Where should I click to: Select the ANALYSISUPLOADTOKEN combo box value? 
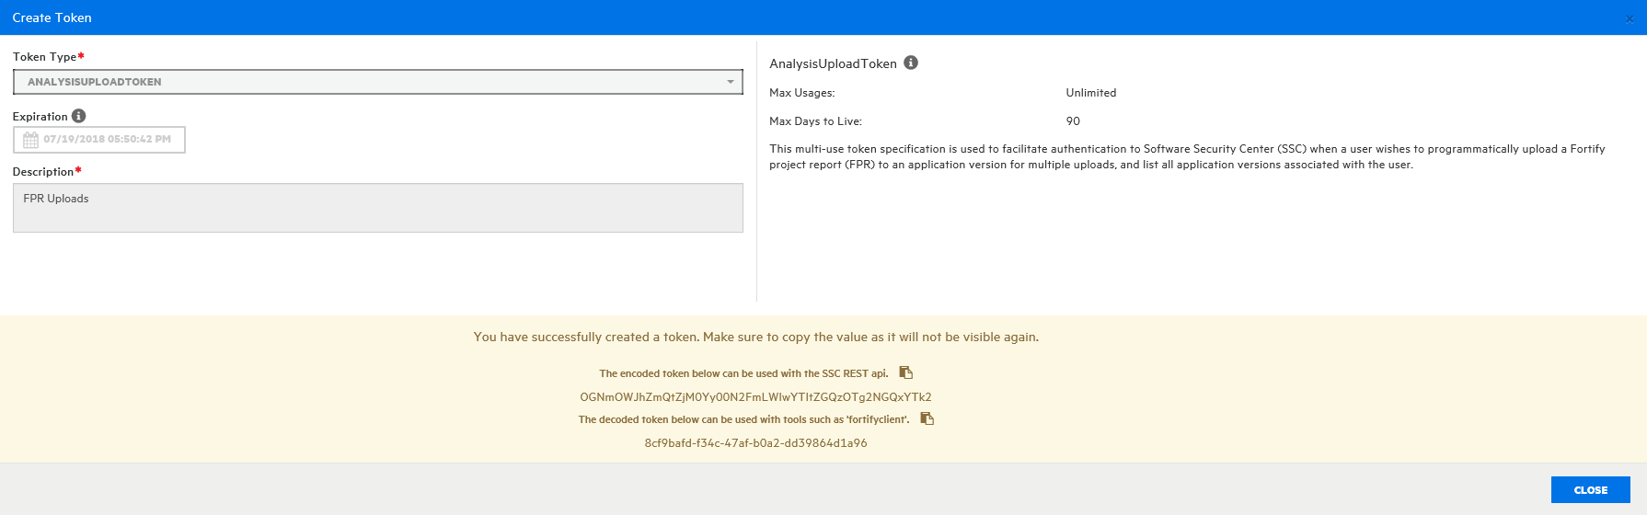point(368,82)
